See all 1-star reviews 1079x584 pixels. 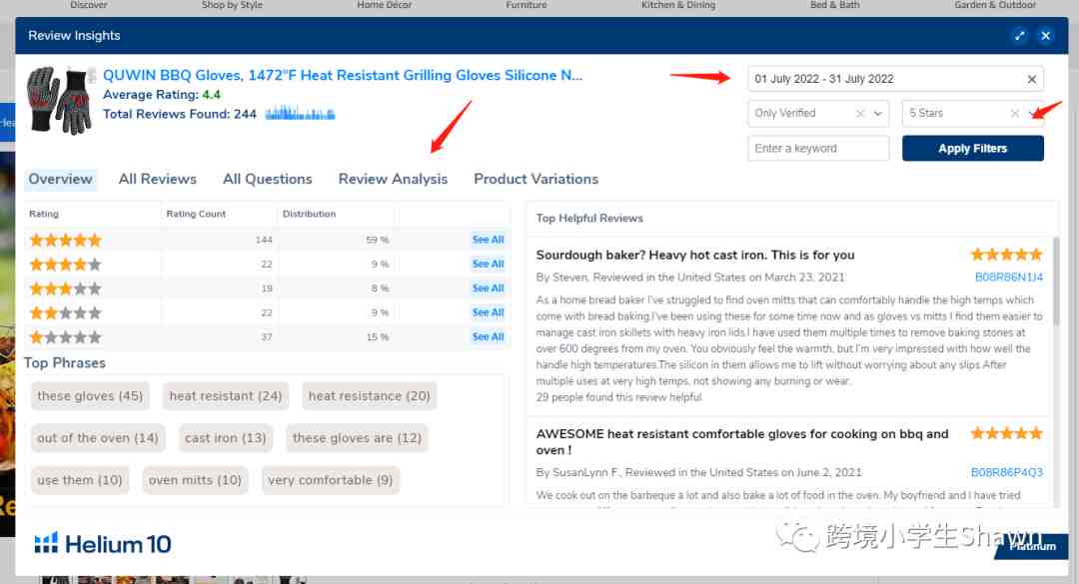point(488,336)
